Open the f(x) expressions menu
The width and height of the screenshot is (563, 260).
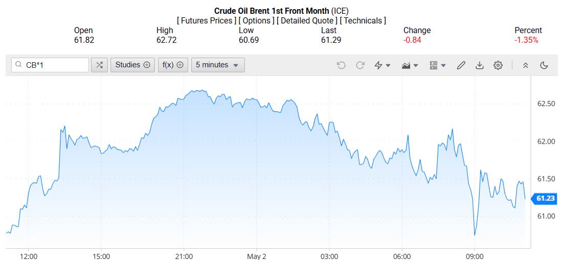[x=173, y=65]
